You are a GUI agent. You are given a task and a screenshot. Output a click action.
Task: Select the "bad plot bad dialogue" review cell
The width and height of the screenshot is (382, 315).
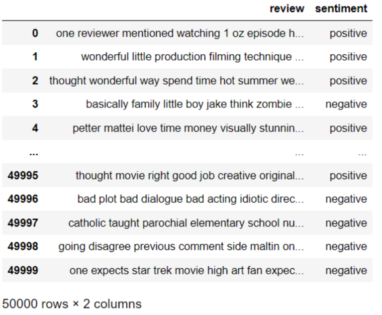tap(190, 200)
